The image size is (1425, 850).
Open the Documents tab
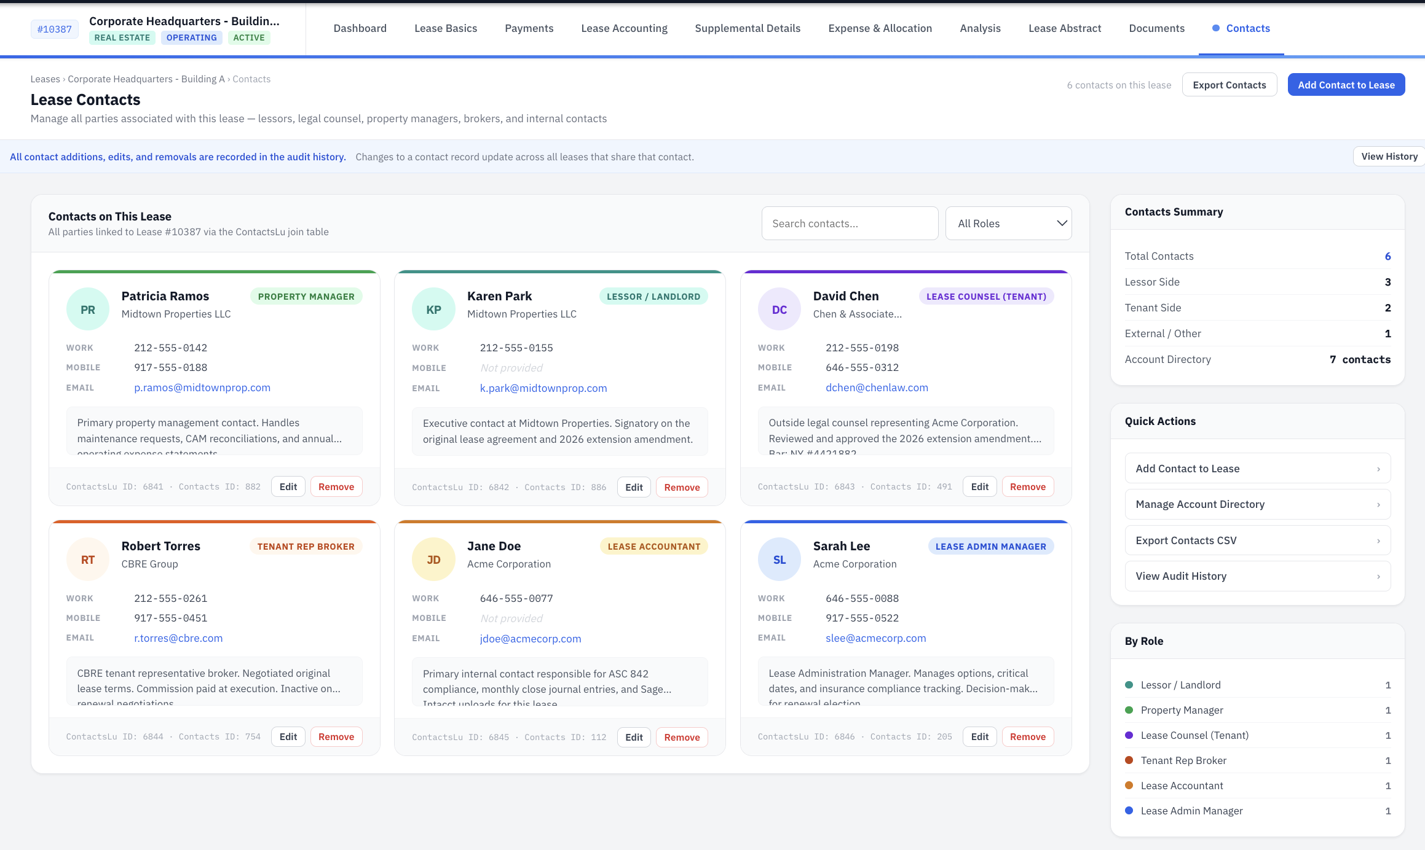coord(1156,28)
